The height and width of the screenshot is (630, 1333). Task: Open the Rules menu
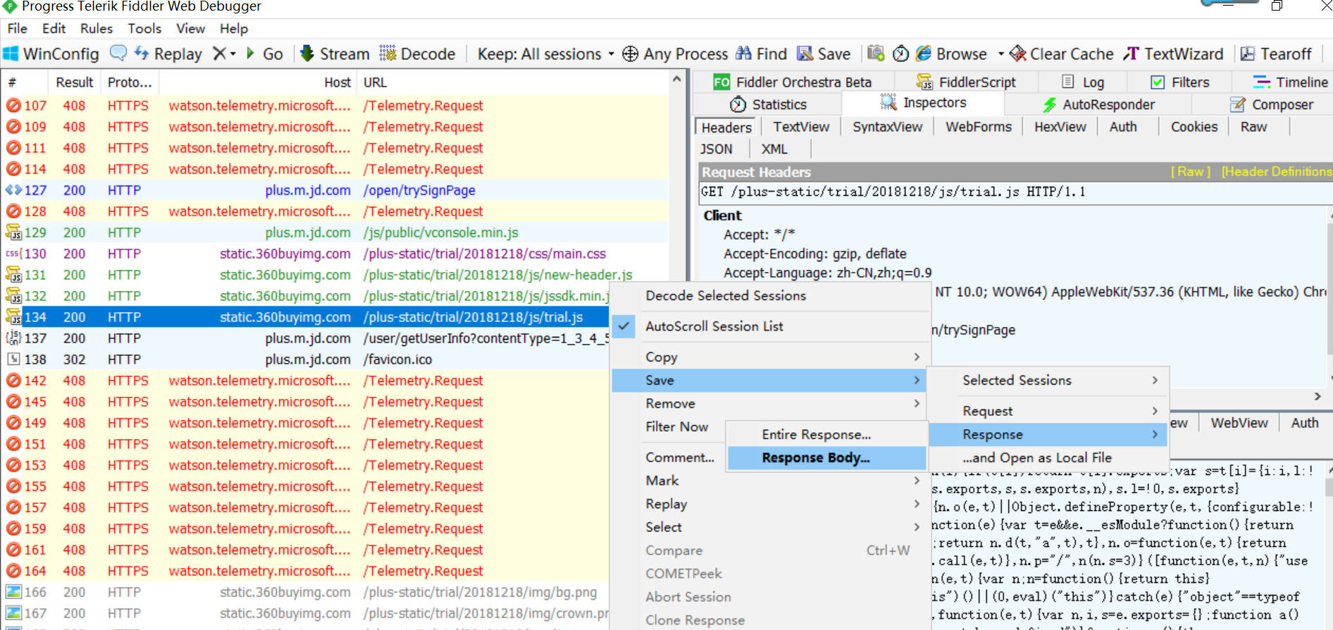(97, 28)
